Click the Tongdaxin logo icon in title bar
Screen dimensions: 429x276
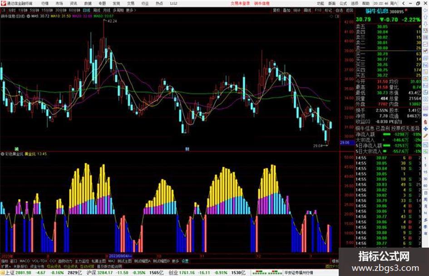[x=3, y=4]
